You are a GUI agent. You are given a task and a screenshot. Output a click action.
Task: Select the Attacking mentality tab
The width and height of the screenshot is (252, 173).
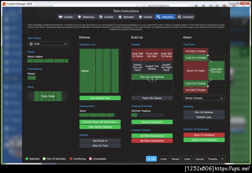pyautogui.click(x=165, y=17)
